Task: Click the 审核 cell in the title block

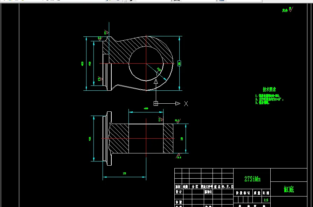Action: (x=179, y=202)
